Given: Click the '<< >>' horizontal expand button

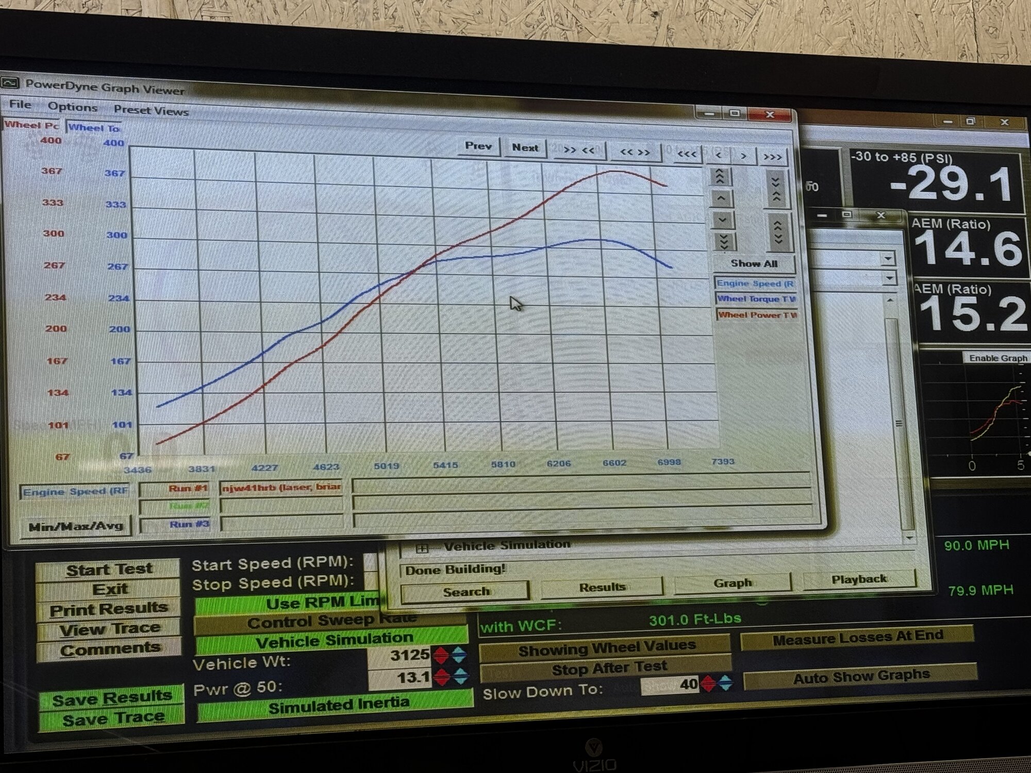Looking at the screenshot, I should click(635, 152).
